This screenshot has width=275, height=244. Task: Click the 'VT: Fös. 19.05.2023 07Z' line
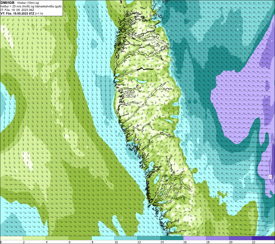pos(17,13)
